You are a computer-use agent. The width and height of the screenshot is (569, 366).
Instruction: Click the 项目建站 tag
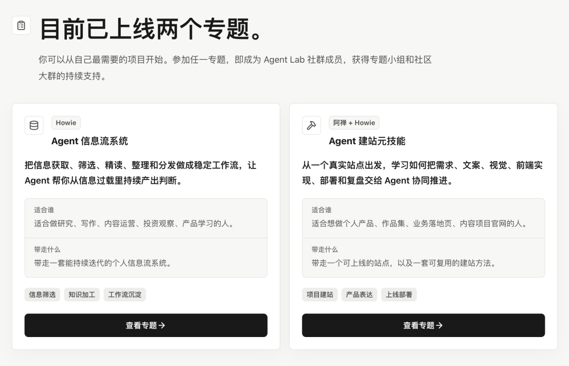click(x=320, y=294)
